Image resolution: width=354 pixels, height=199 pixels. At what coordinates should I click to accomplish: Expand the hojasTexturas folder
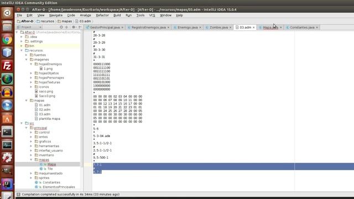[31, 82]
